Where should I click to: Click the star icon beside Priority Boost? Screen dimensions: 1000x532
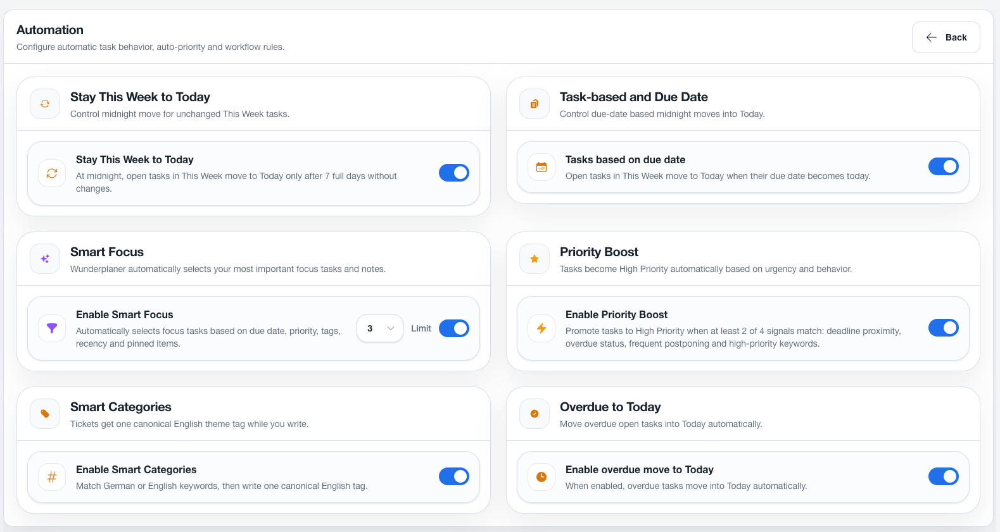click(535, 259)
